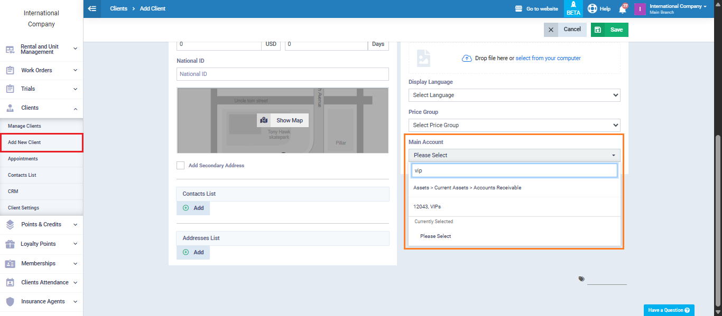The height and width of the screenshot is (316, 722).
Task: Click the sidebar collapse arrow icon
Action: [x=92, y=8]
